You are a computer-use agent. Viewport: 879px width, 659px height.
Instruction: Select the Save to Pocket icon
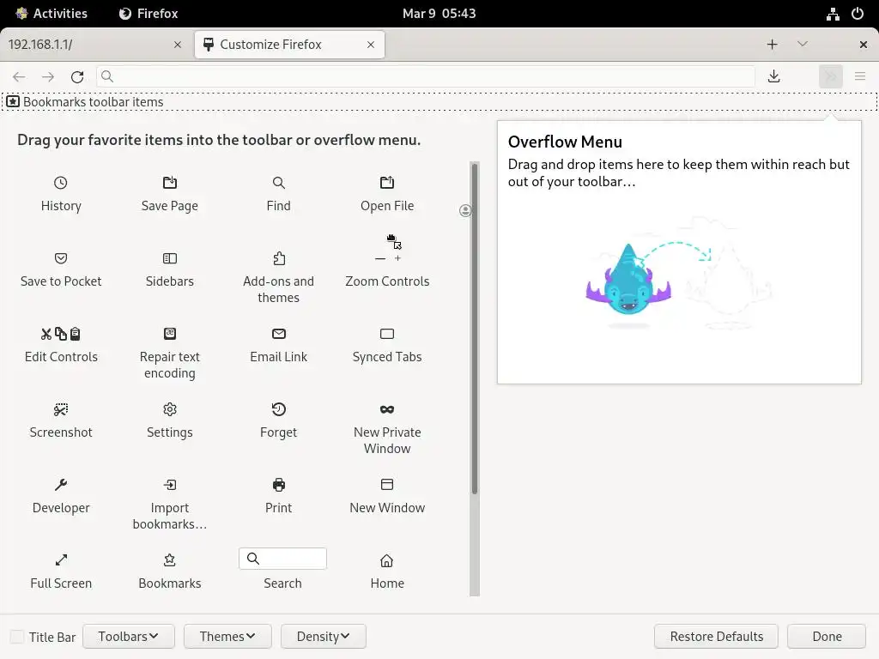tap(61, 258)
